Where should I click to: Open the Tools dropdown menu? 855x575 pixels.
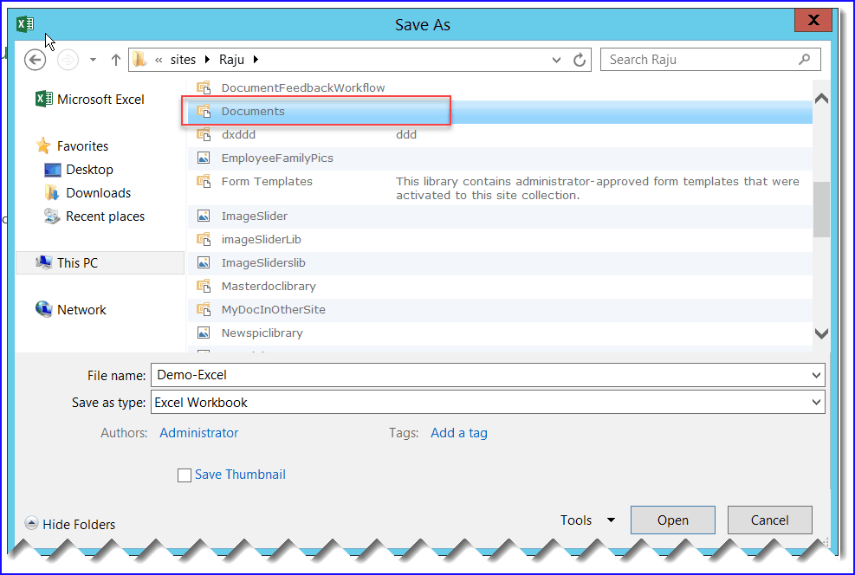pyautogui.click(x=587, y=520)
